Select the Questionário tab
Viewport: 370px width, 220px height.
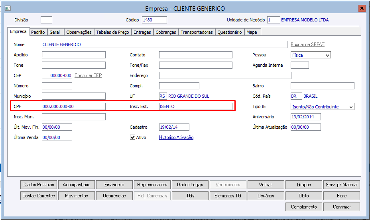tap(230, 32)
